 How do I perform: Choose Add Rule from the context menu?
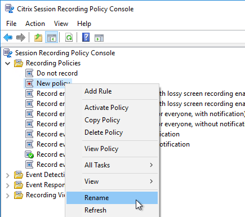112,91
